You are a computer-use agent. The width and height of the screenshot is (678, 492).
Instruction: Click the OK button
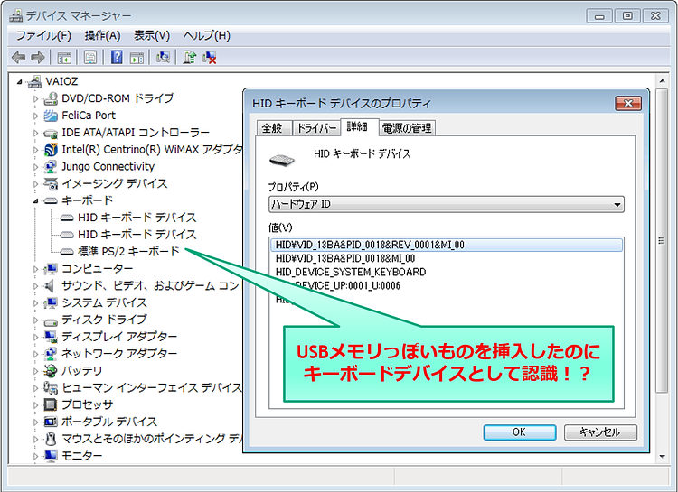coord(519,432)
